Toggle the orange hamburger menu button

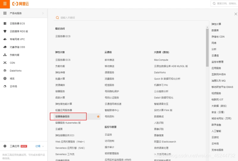click(5, 4)
